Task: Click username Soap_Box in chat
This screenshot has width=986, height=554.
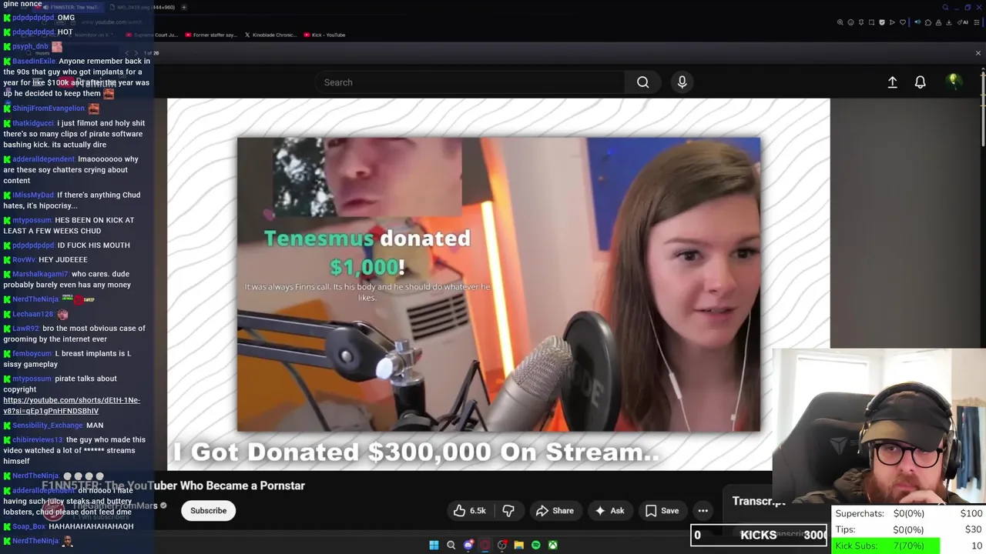Action: (29, 526)
